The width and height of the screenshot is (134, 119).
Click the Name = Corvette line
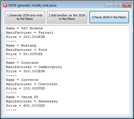click(22, 80)
